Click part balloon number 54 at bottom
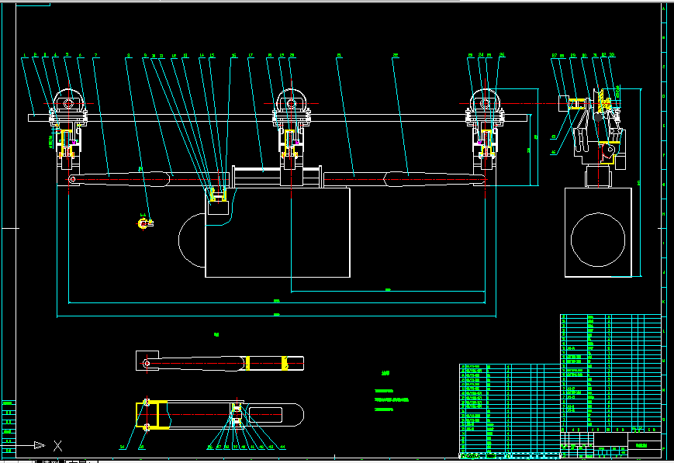Image resolution: width=674 pixels, height=463 pixels. click(x=122, y=447)
